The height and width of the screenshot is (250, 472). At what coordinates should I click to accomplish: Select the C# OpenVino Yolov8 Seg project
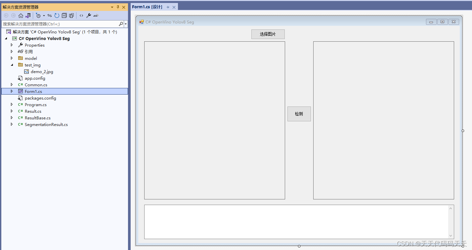[44, 38]
